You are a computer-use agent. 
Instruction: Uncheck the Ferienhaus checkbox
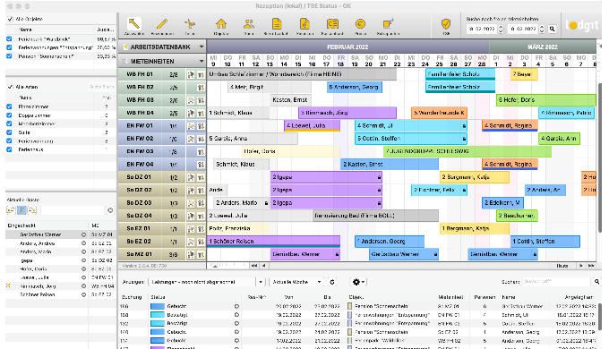tap(9, 149)
